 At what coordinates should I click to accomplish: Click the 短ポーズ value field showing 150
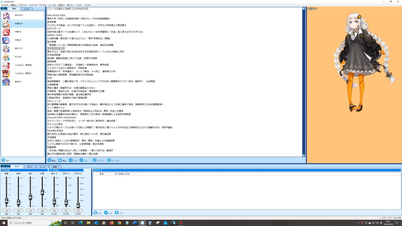(x=54, y=211)
